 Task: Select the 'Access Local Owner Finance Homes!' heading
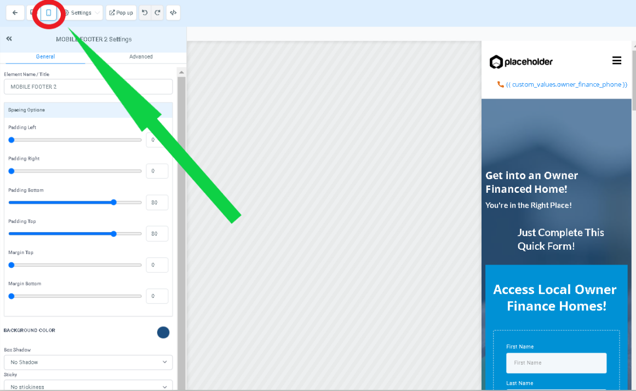click(x=556, y=298)
